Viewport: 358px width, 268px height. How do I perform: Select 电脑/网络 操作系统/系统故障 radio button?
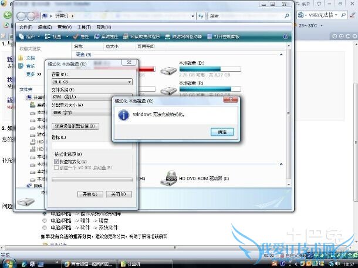click(45, 213)
